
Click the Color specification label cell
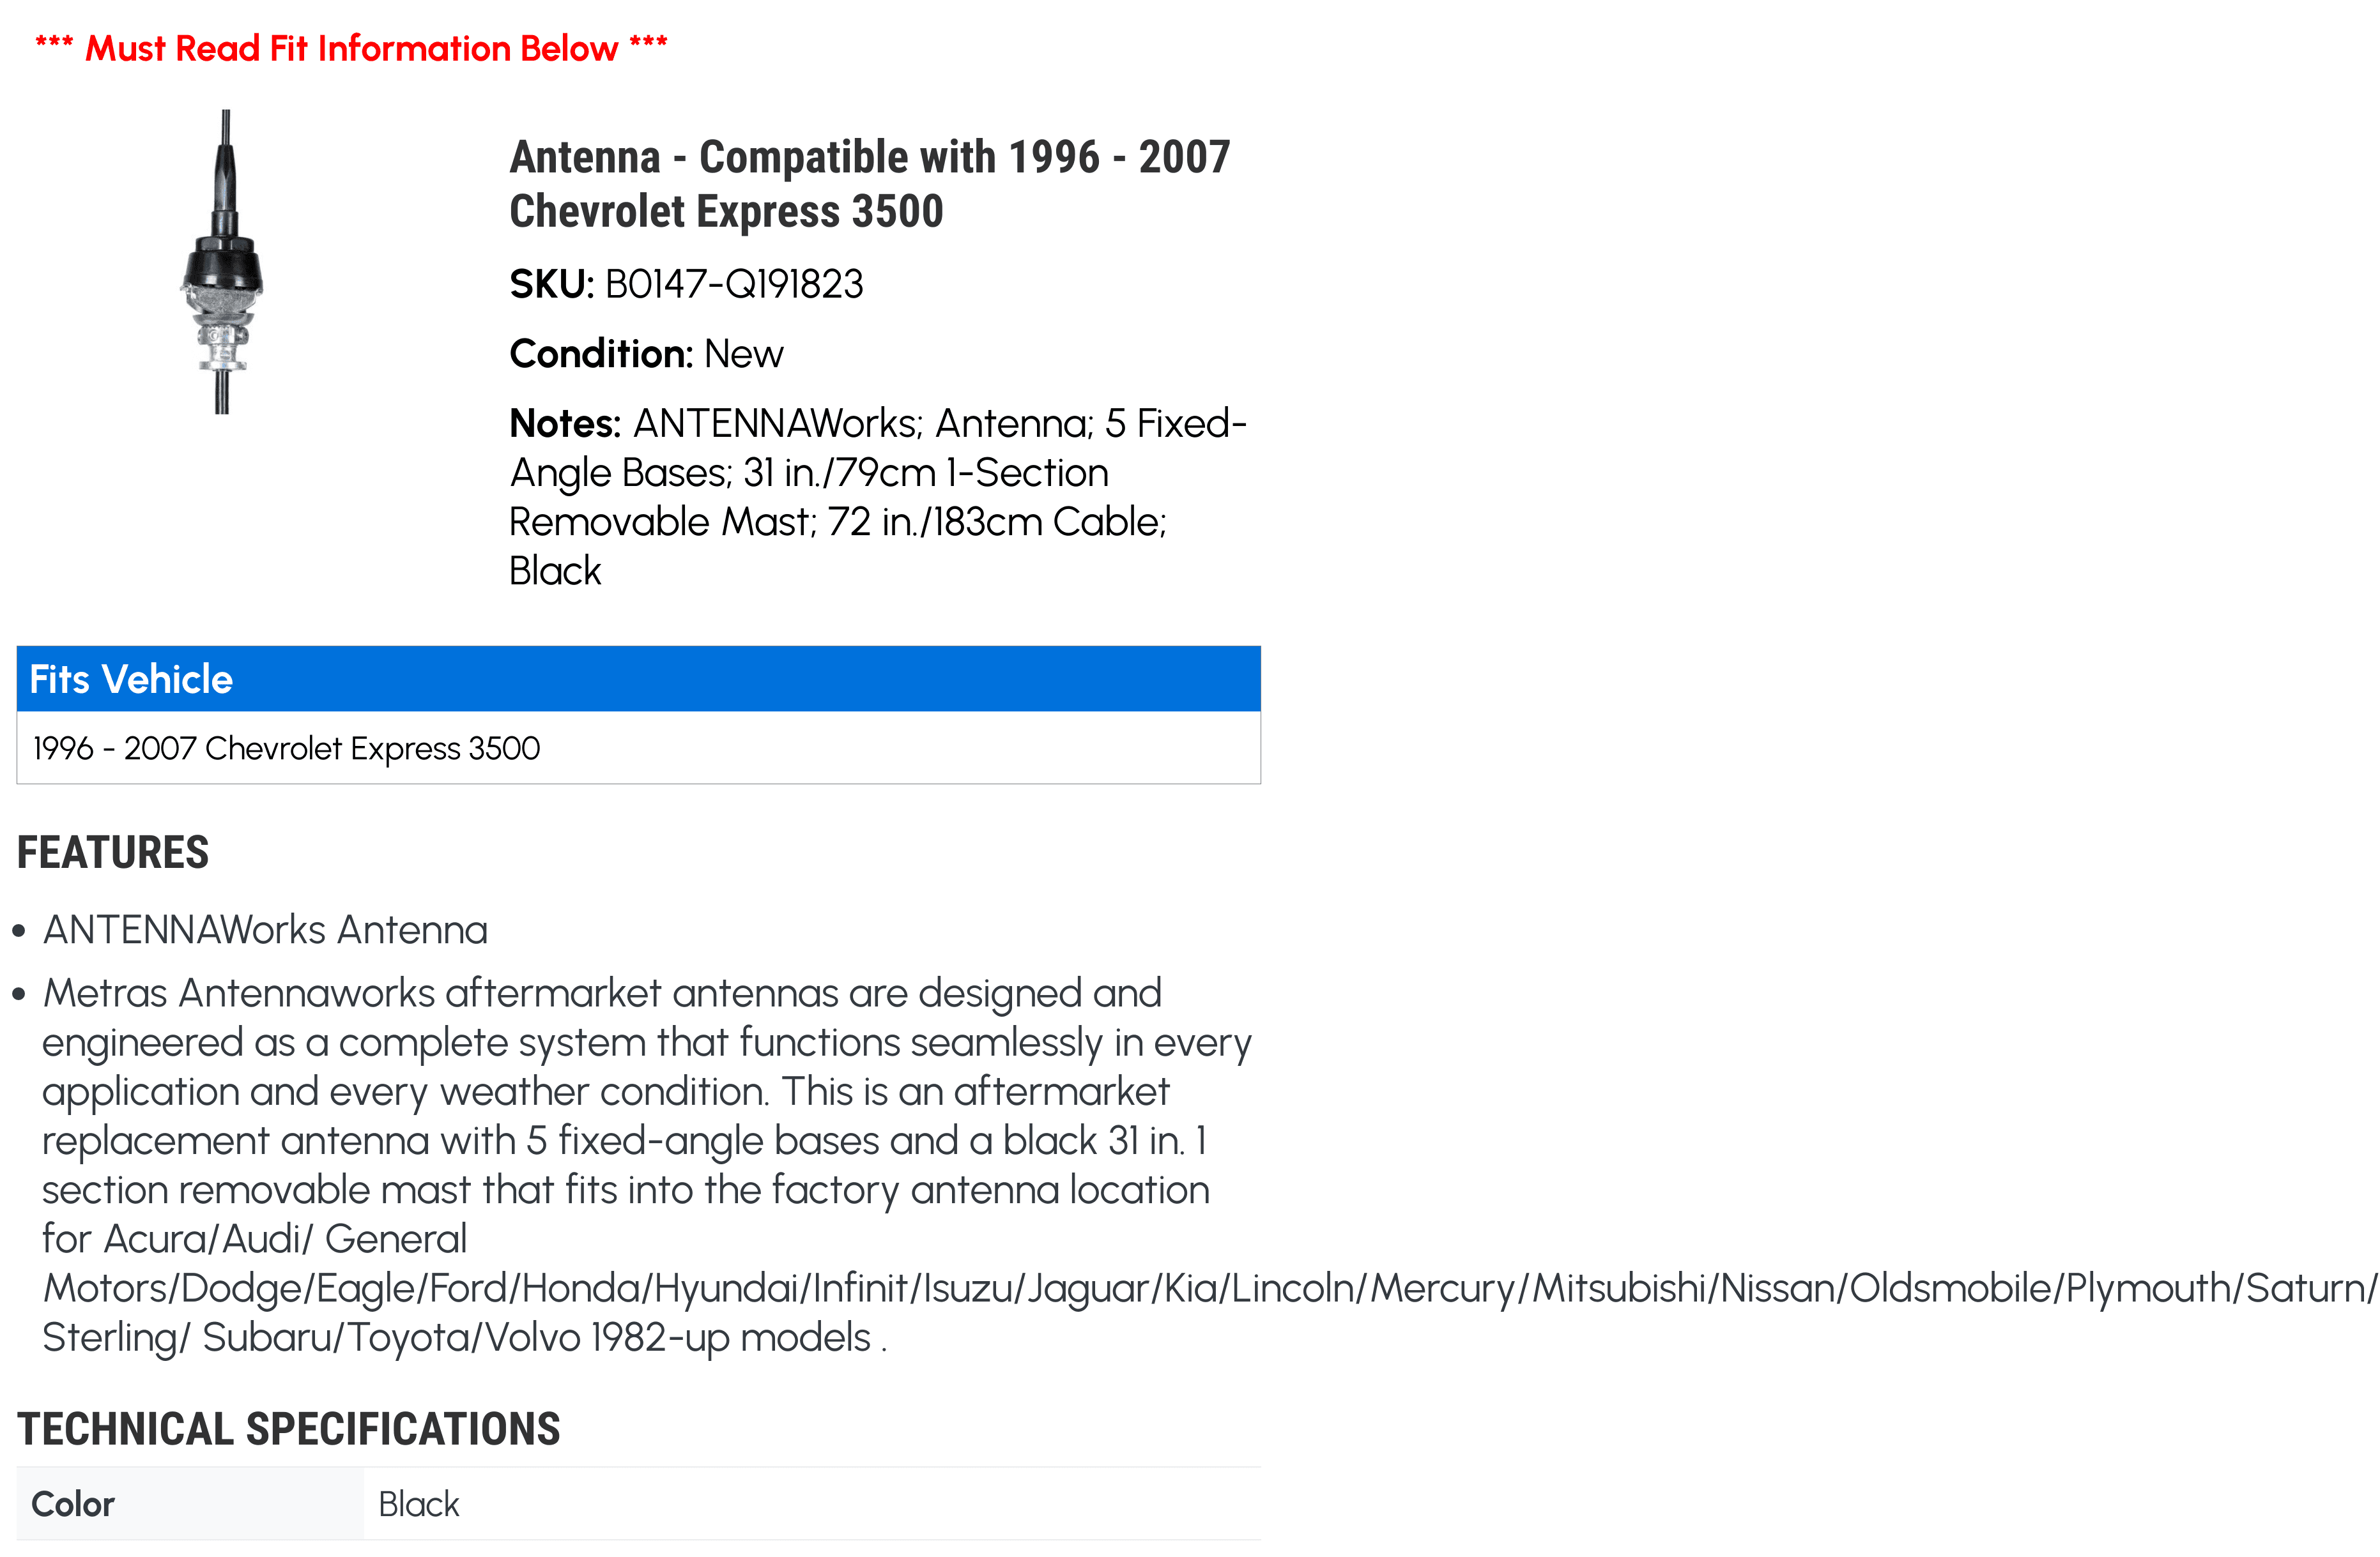190,1504
